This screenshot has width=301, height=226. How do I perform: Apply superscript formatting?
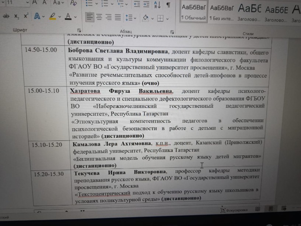click(26, 17)
